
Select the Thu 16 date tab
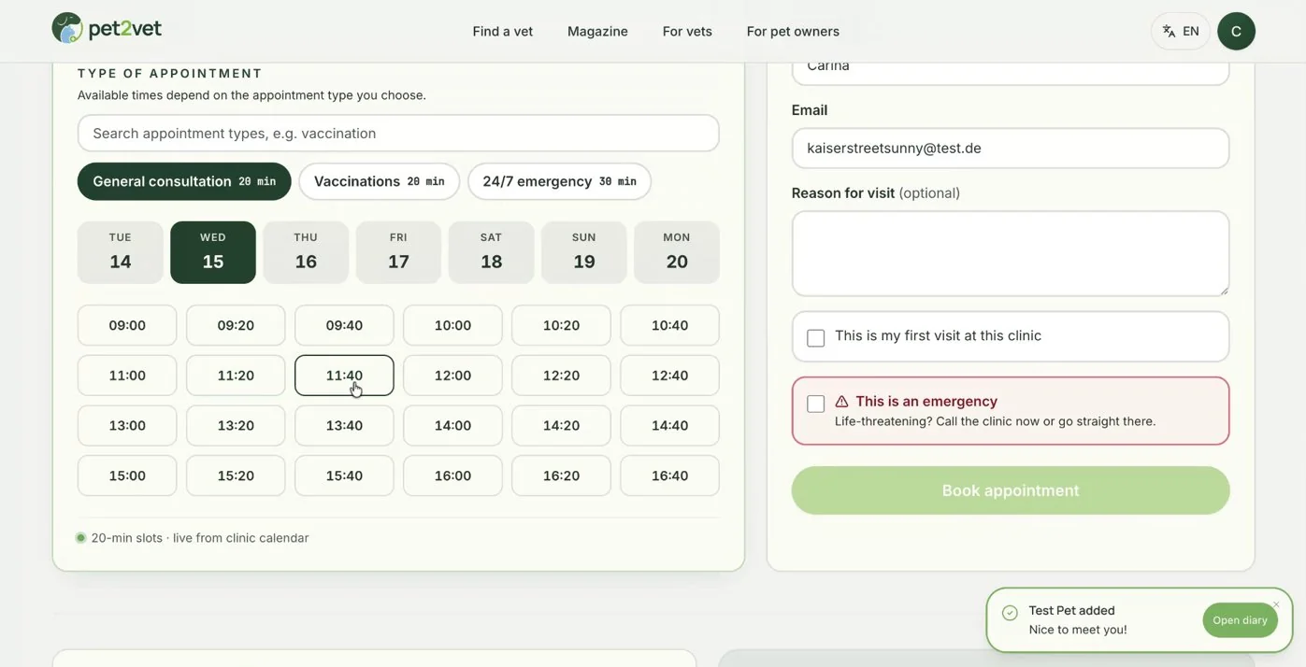(306, 252)
